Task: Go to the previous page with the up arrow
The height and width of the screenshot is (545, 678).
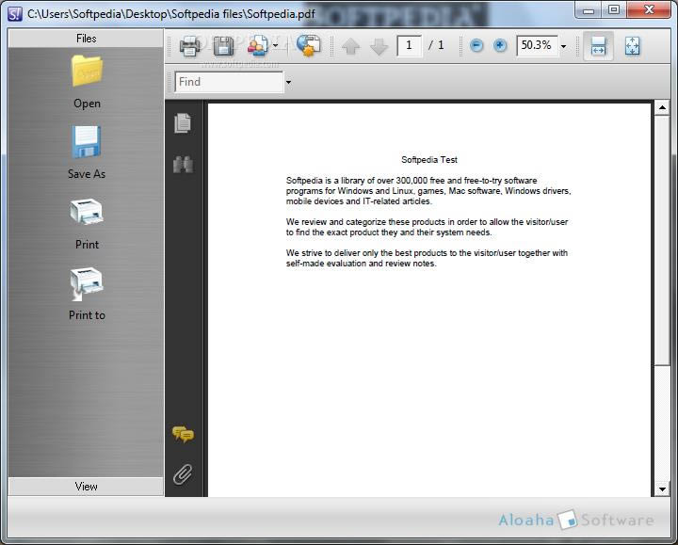Action: 350,46
